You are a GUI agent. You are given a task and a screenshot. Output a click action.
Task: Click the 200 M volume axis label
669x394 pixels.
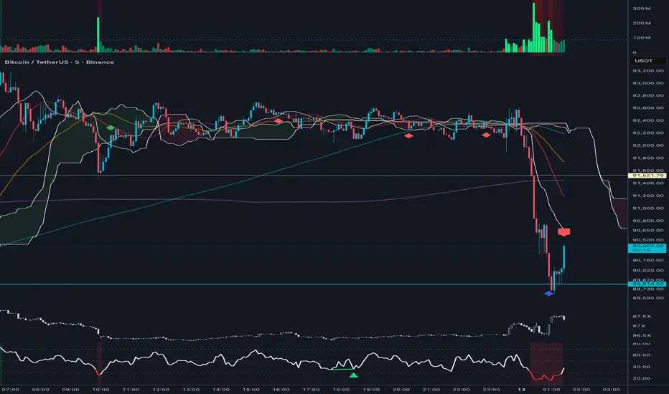click(x=642, y=23)
